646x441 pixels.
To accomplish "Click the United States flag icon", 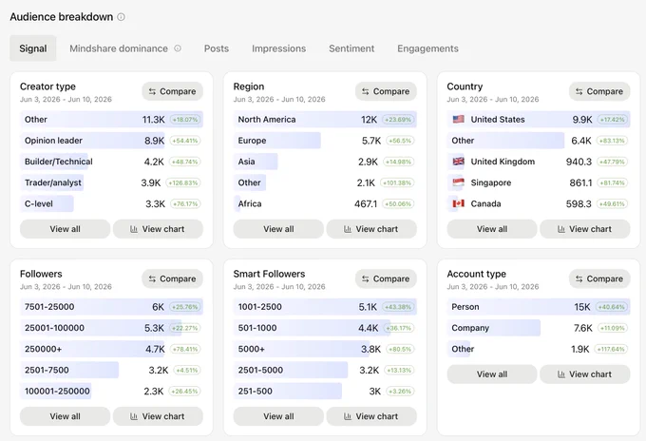I will (458, 119).
